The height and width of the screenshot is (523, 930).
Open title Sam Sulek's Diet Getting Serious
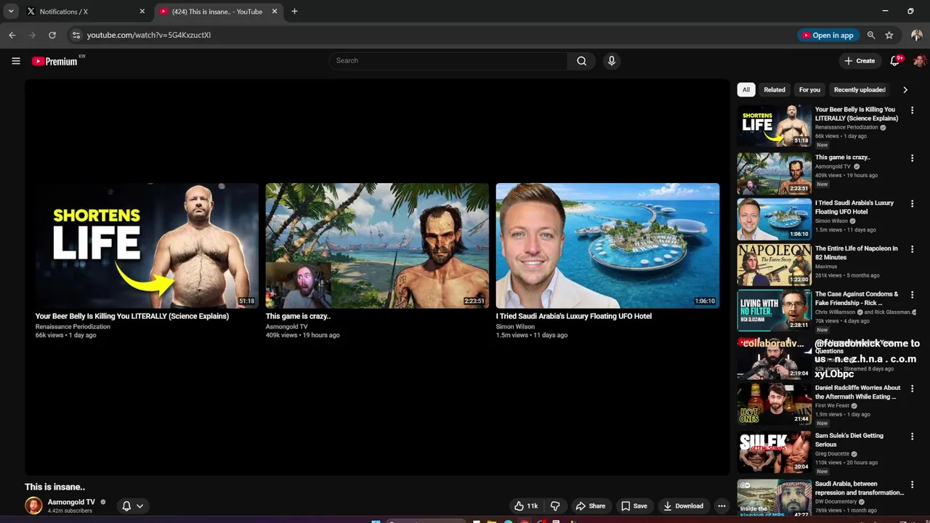[x=849, y=440]
